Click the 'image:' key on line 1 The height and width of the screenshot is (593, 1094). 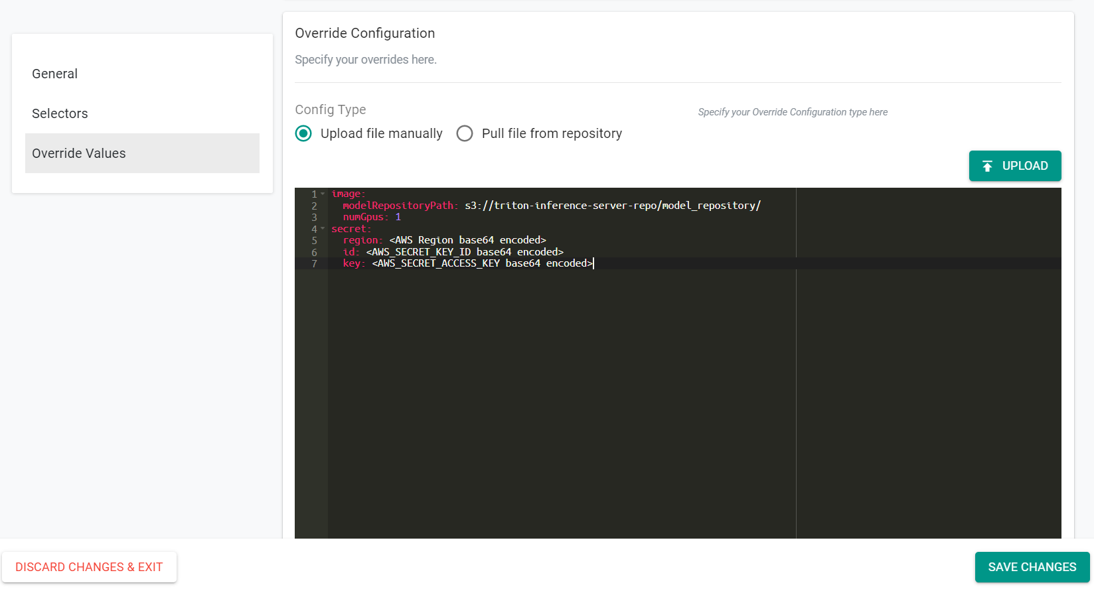[x=349, y=194]
